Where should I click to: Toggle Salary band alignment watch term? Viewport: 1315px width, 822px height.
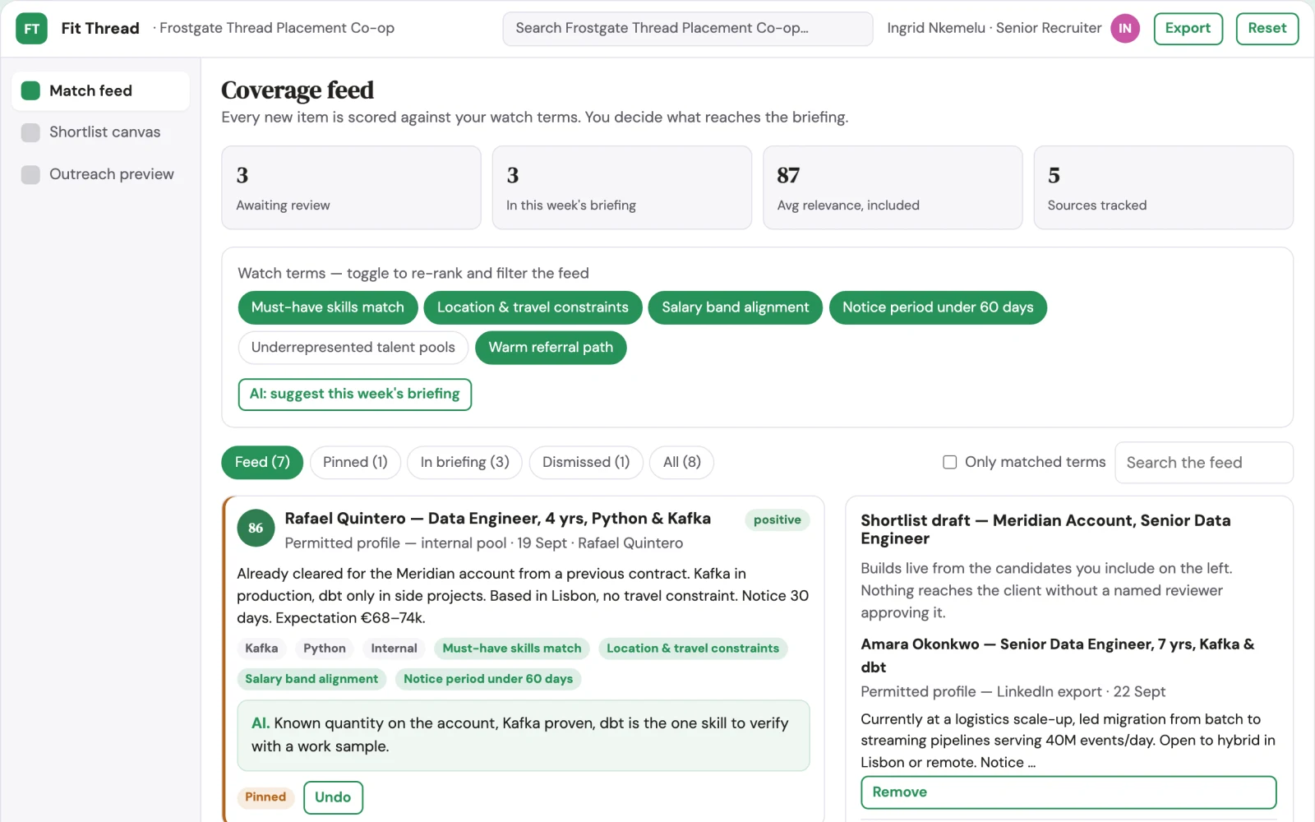[x=735, y=307]
